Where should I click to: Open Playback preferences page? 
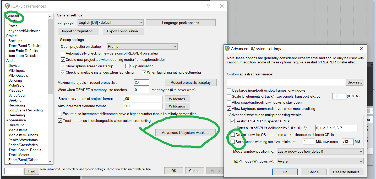pyautogui.click(x=16, y=90)
